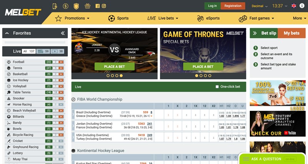Select the third slide dot on hockey banner
This screenshot has height=164, width=308.
pyautogui.click(x=117, y=75)
